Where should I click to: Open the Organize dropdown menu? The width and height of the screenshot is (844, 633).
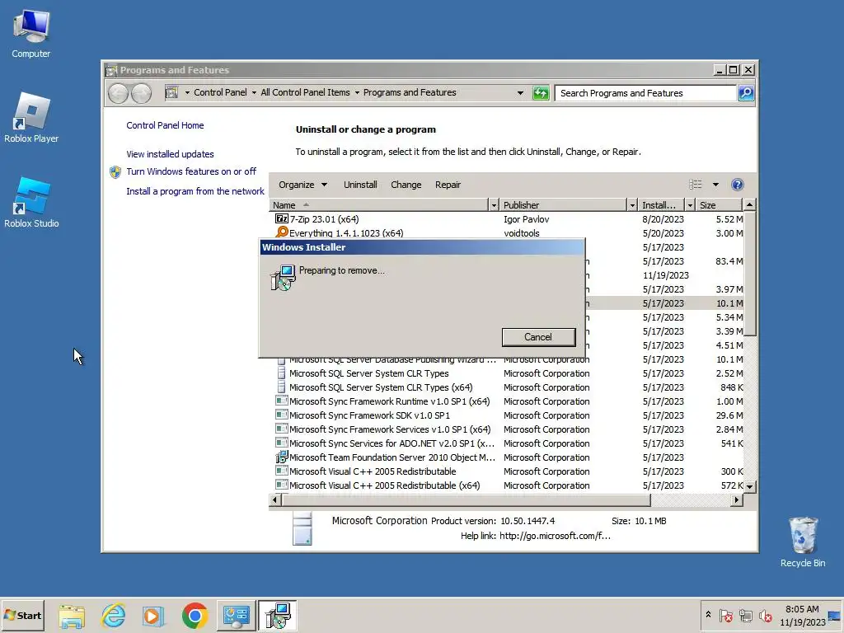302,185
